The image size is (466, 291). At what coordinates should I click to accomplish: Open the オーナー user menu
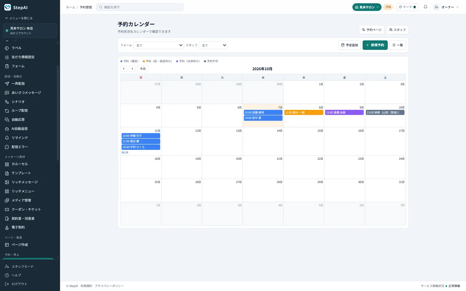point(446,7)
